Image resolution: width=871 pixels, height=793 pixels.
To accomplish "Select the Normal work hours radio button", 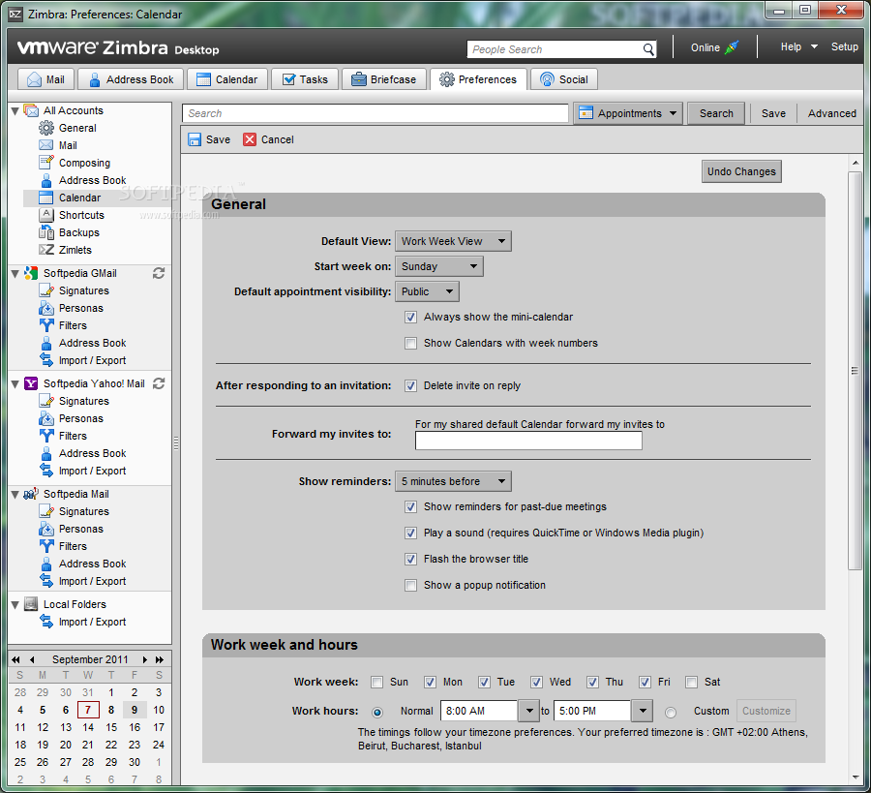I will point(377,712).
